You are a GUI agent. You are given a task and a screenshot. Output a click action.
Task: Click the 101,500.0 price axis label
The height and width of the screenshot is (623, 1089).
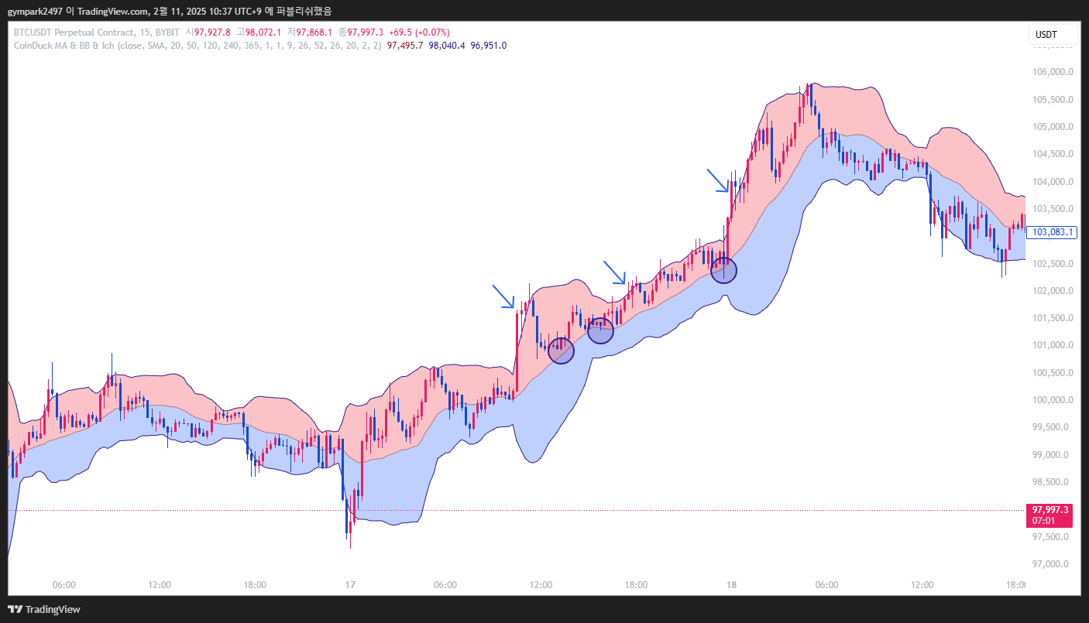tap(1054, 318)
